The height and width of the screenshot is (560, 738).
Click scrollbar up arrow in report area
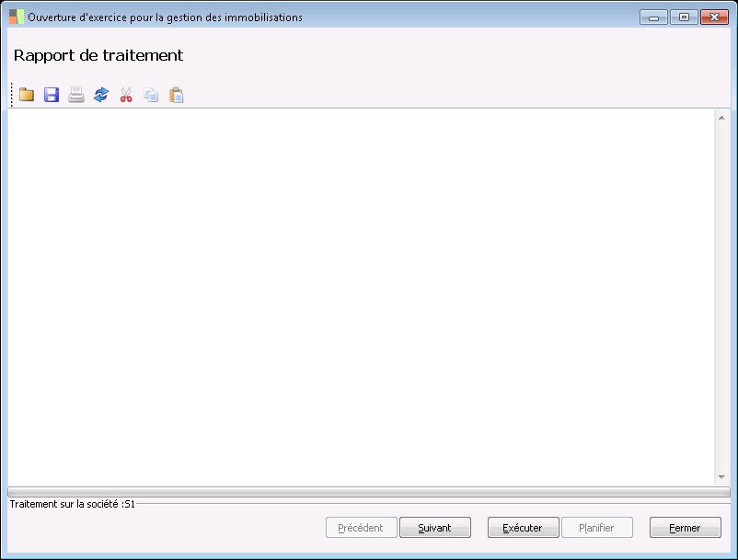pyautogui.click(x=721, y=118)
